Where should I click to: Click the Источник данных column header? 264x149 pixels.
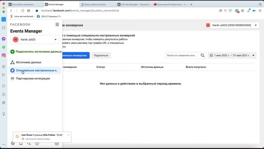[152, 67]
